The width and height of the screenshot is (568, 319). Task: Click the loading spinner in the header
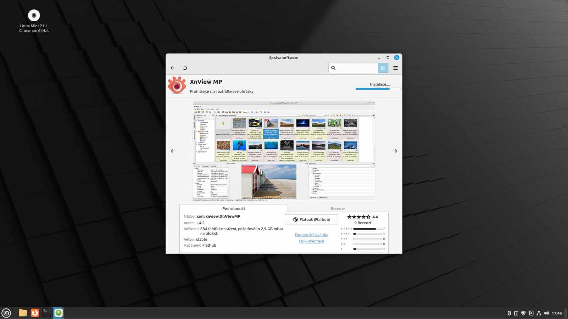[185, 68]
